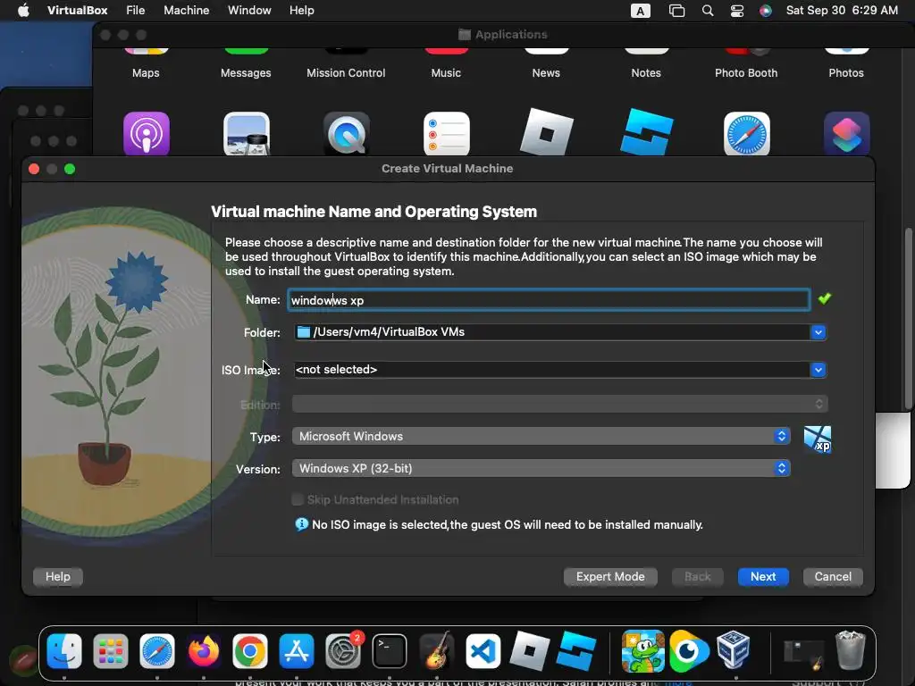Click Notes label in Applications window
The height and width of the screenshot is (686, 915).
pos(646,73)
